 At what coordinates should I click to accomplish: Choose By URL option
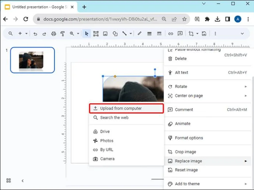point(107,150)
